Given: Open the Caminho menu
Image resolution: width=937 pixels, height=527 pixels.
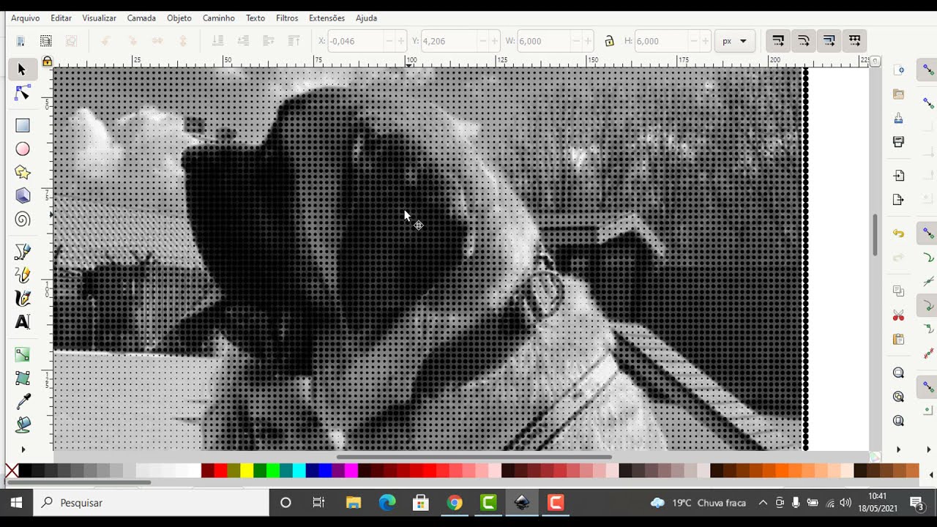Looking at the screenshot, I should (x=219, y=18).
